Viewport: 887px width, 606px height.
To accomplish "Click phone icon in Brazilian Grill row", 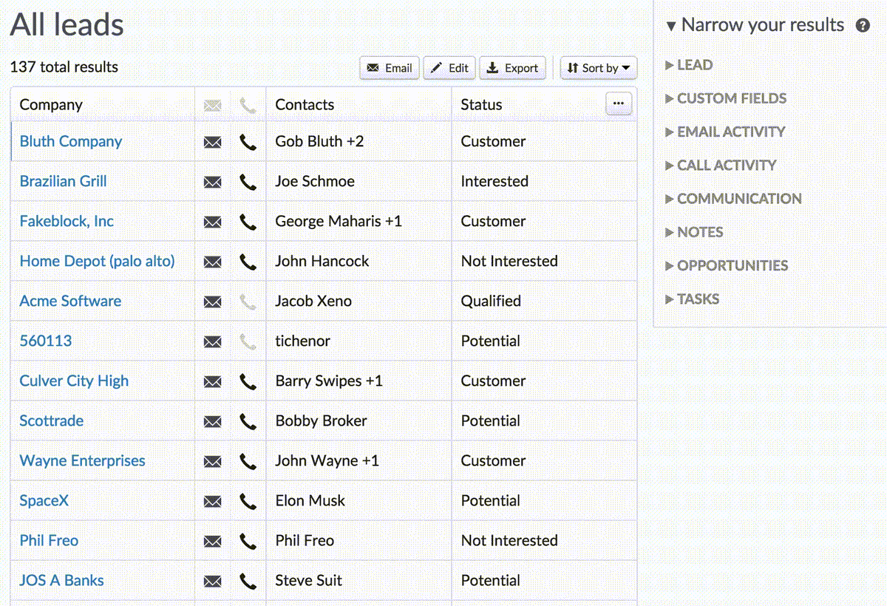I will [248, 182].
